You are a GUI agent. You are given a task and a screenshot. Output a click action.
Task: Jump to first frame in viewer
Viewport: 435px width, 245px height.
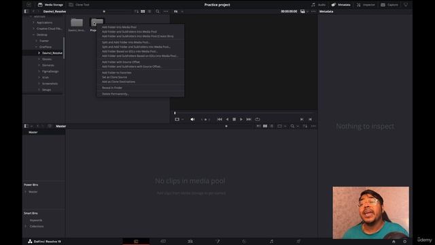click(x=220, y=119)
